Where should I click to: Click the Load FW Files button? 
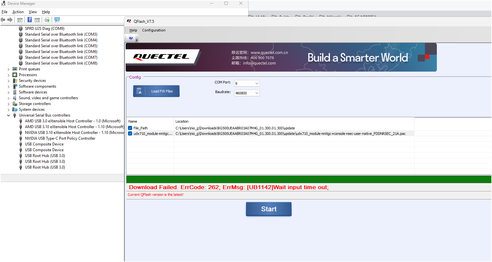(156, 91)
